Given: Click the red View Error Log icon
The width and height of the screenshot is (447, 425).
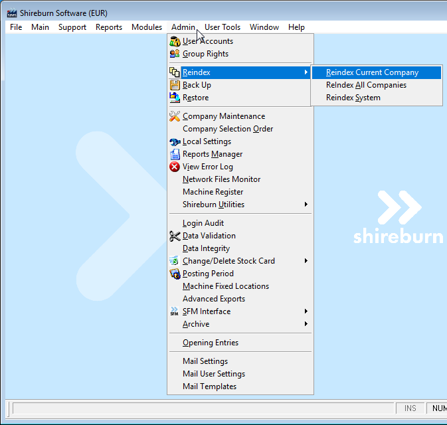Looking at the screenshot, I should [175, 167].
